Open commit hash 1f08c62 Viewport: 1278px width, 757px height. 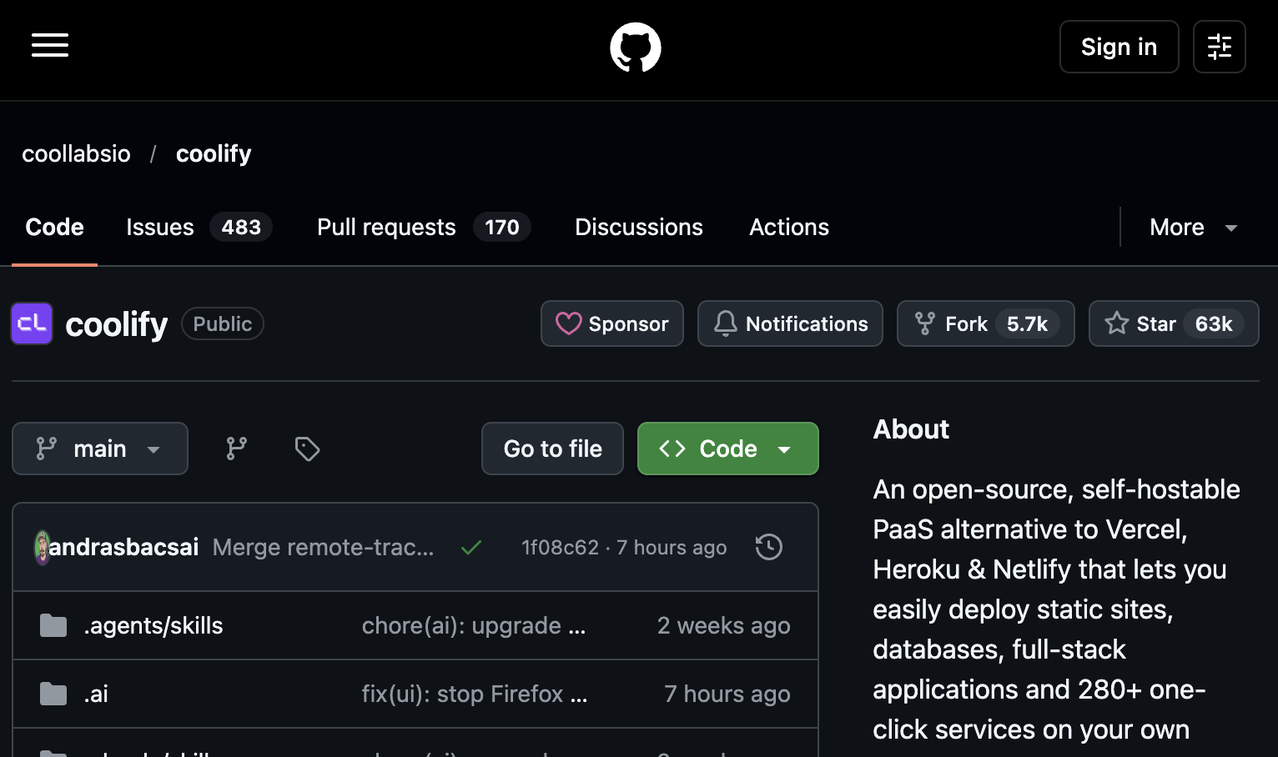[561, 547]
